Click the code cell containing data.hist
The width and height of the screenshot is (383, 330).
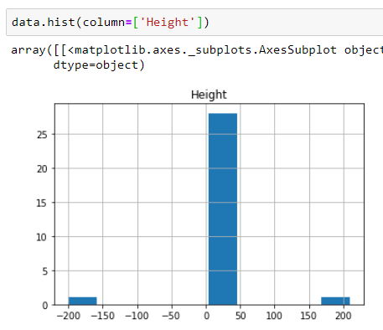click(x=194, y=22)
